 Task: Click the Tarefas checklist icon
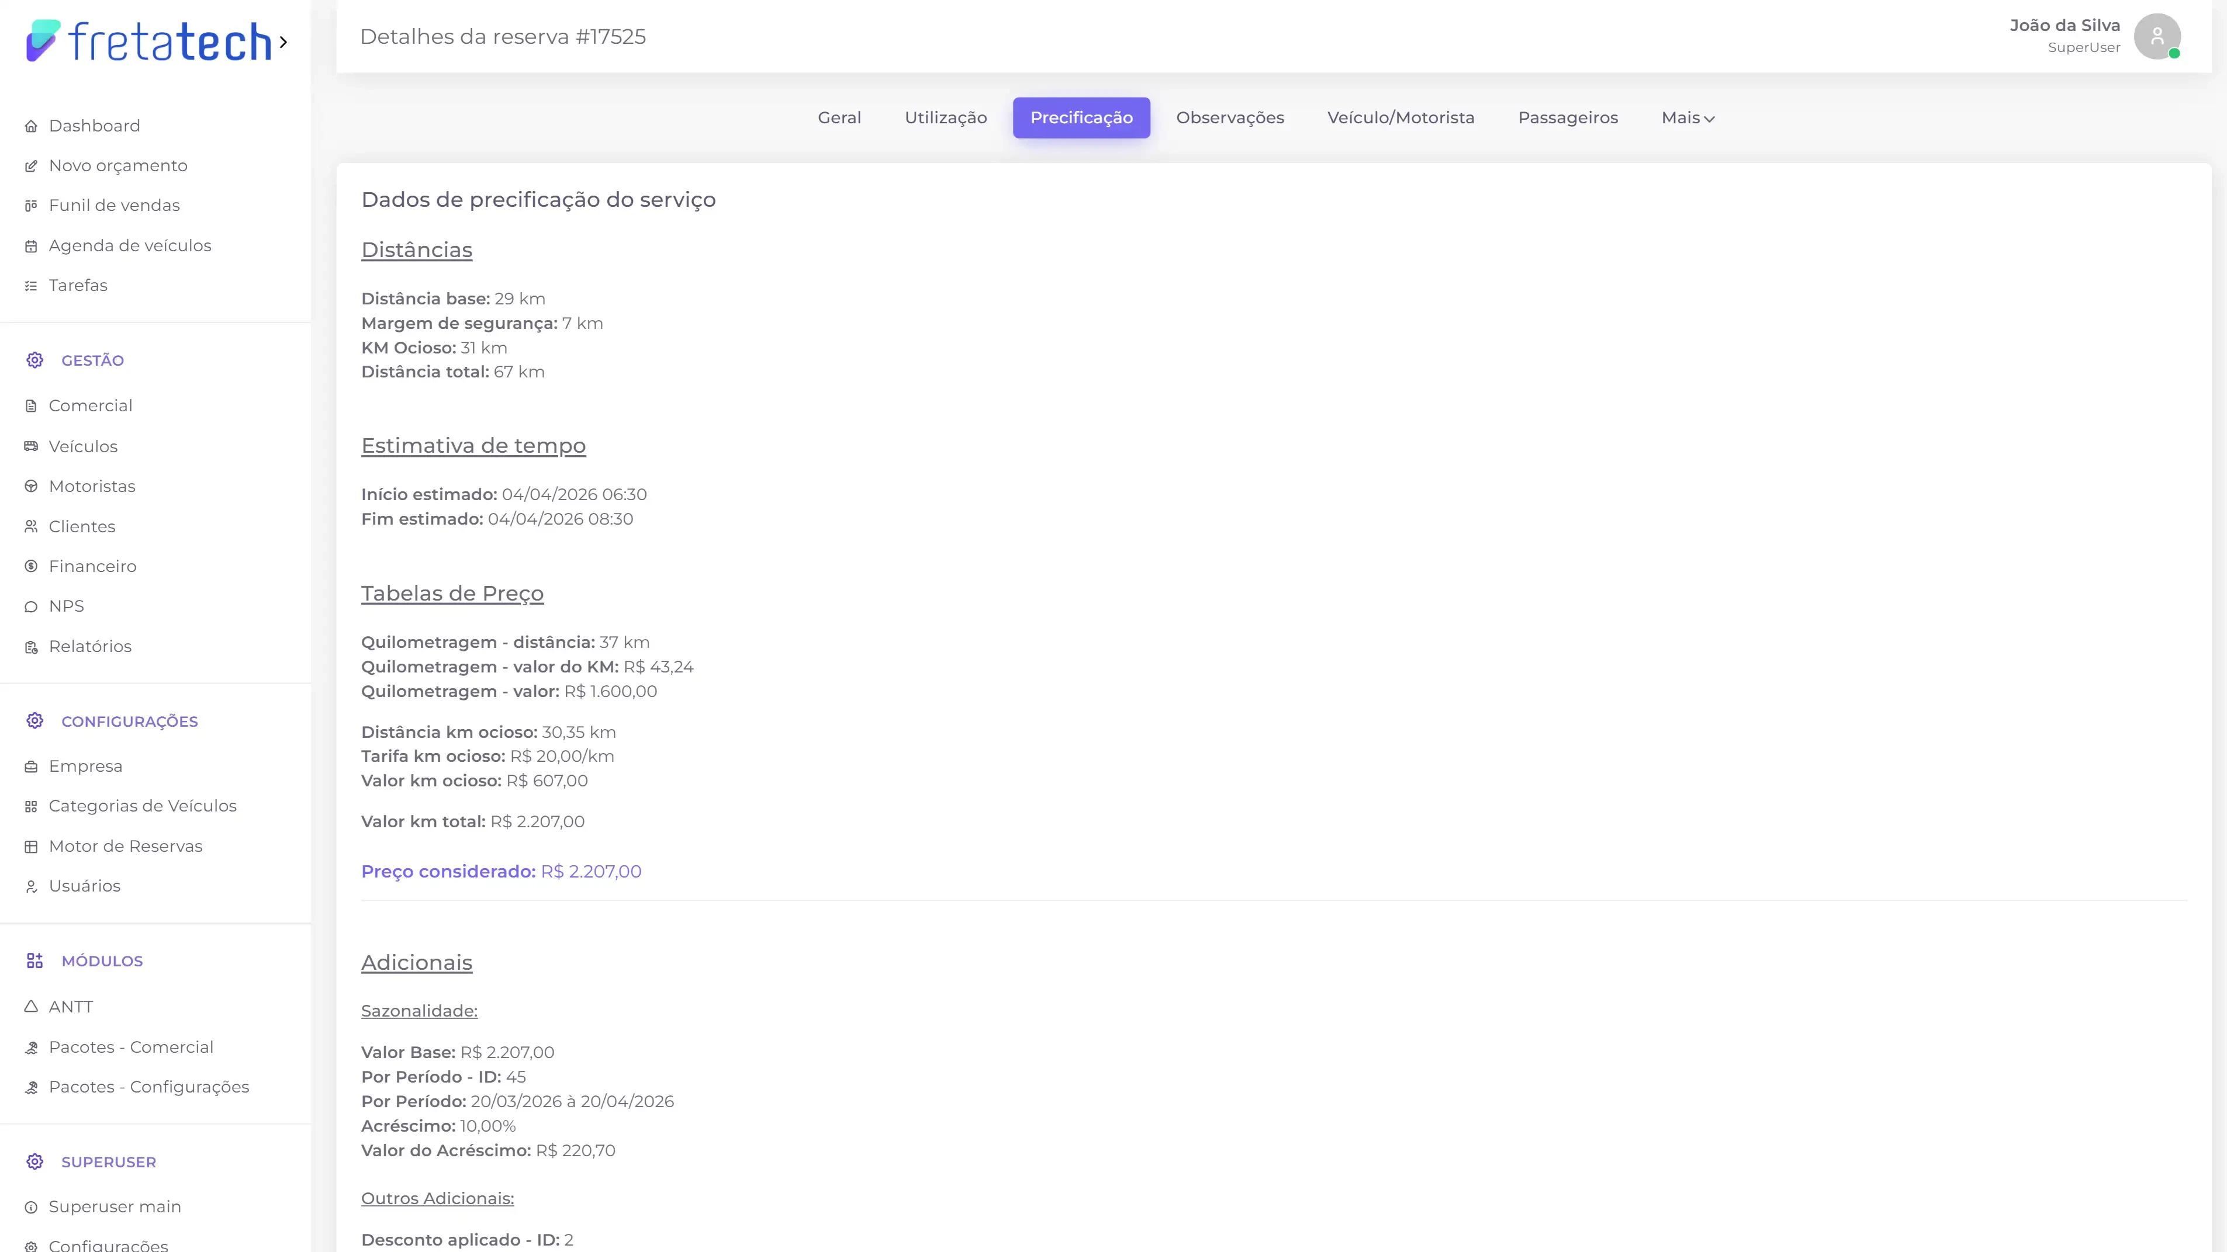point(31,286)
